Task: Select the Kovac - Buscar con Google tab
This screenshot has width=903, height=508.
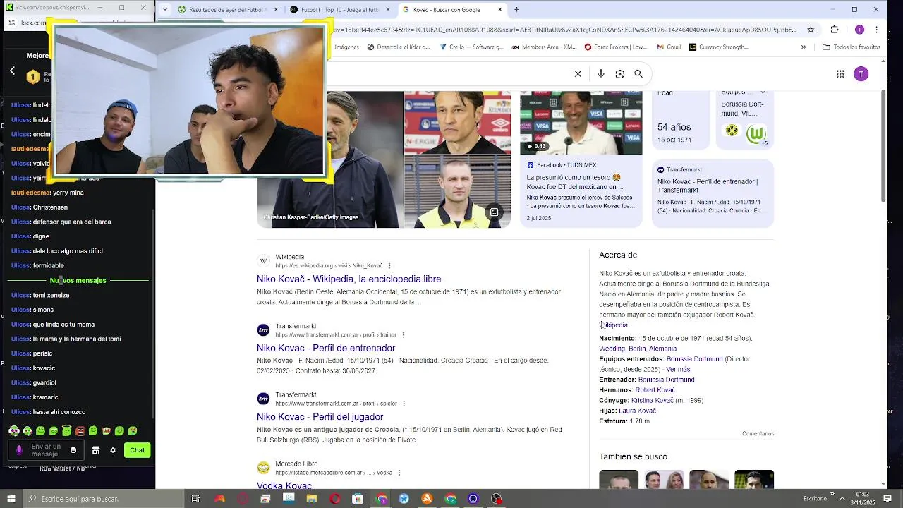Action: tap(451, 10)
